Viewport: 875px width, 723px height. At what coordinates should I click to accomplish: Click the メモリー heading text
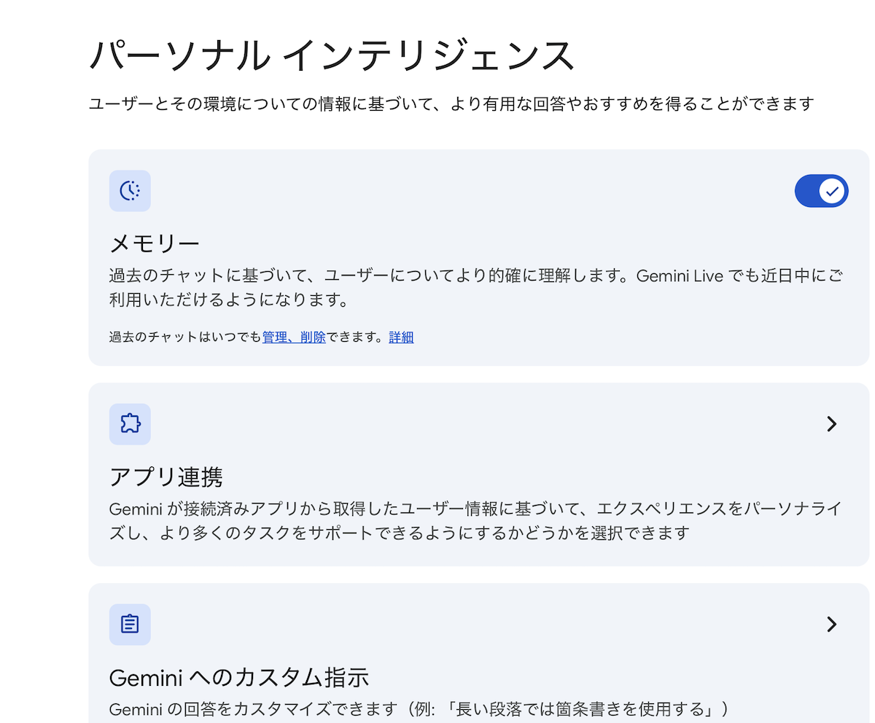click(x=154, y=243)
